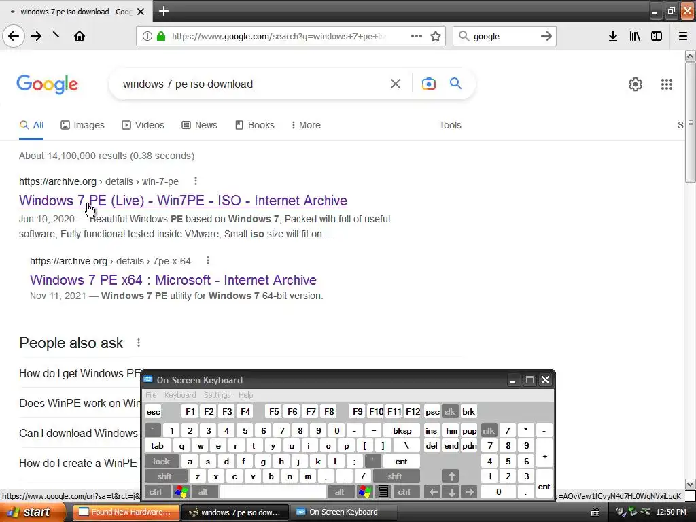
Task: Switch to the Images results tab
Action: point(82,125)
